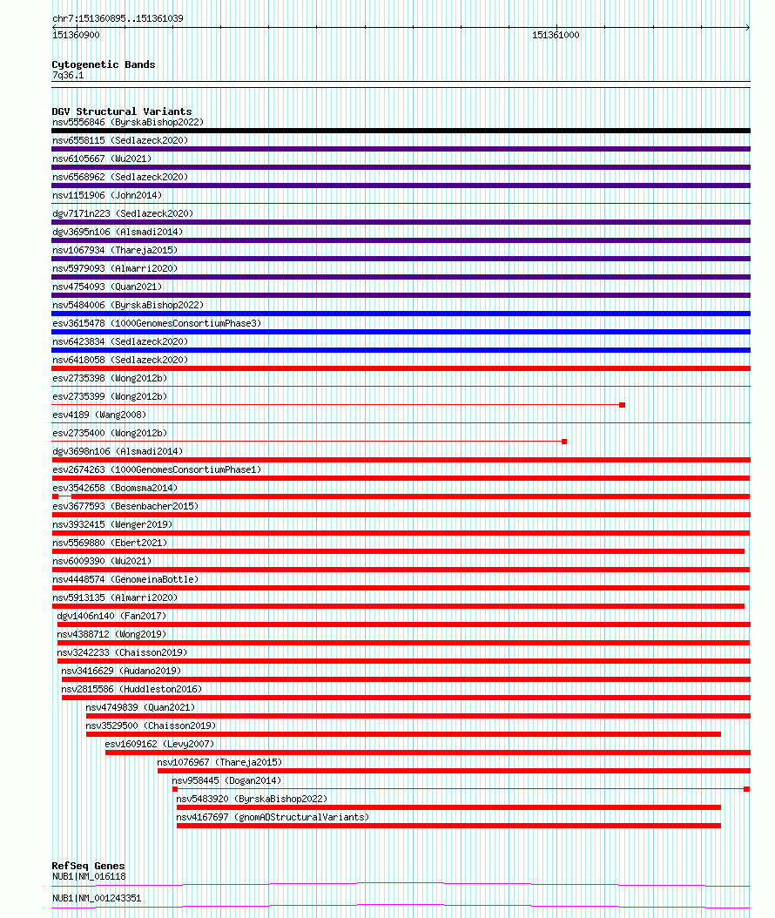
Task: Open nsv4448574 (GenomeinaBottle) entry
Action: coord(126,579)
